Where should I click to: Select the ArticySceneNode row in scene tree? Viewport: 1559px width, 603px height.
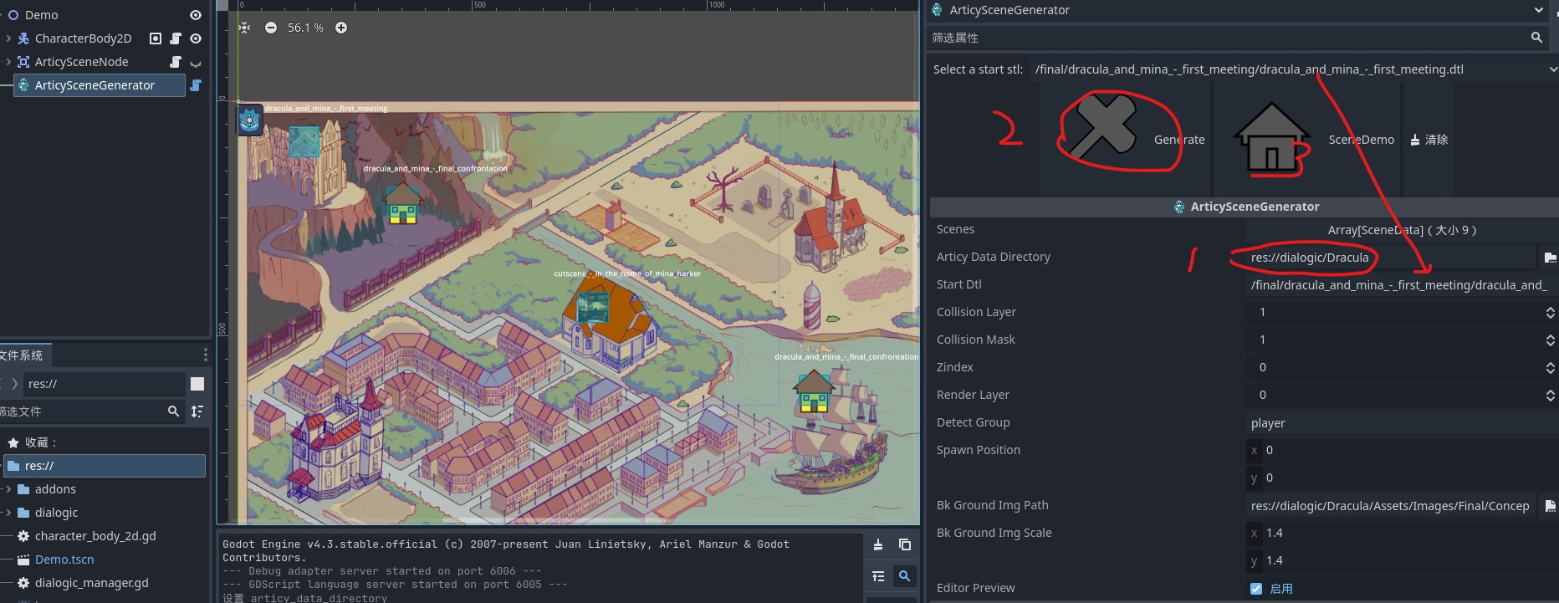coord(81,62)
